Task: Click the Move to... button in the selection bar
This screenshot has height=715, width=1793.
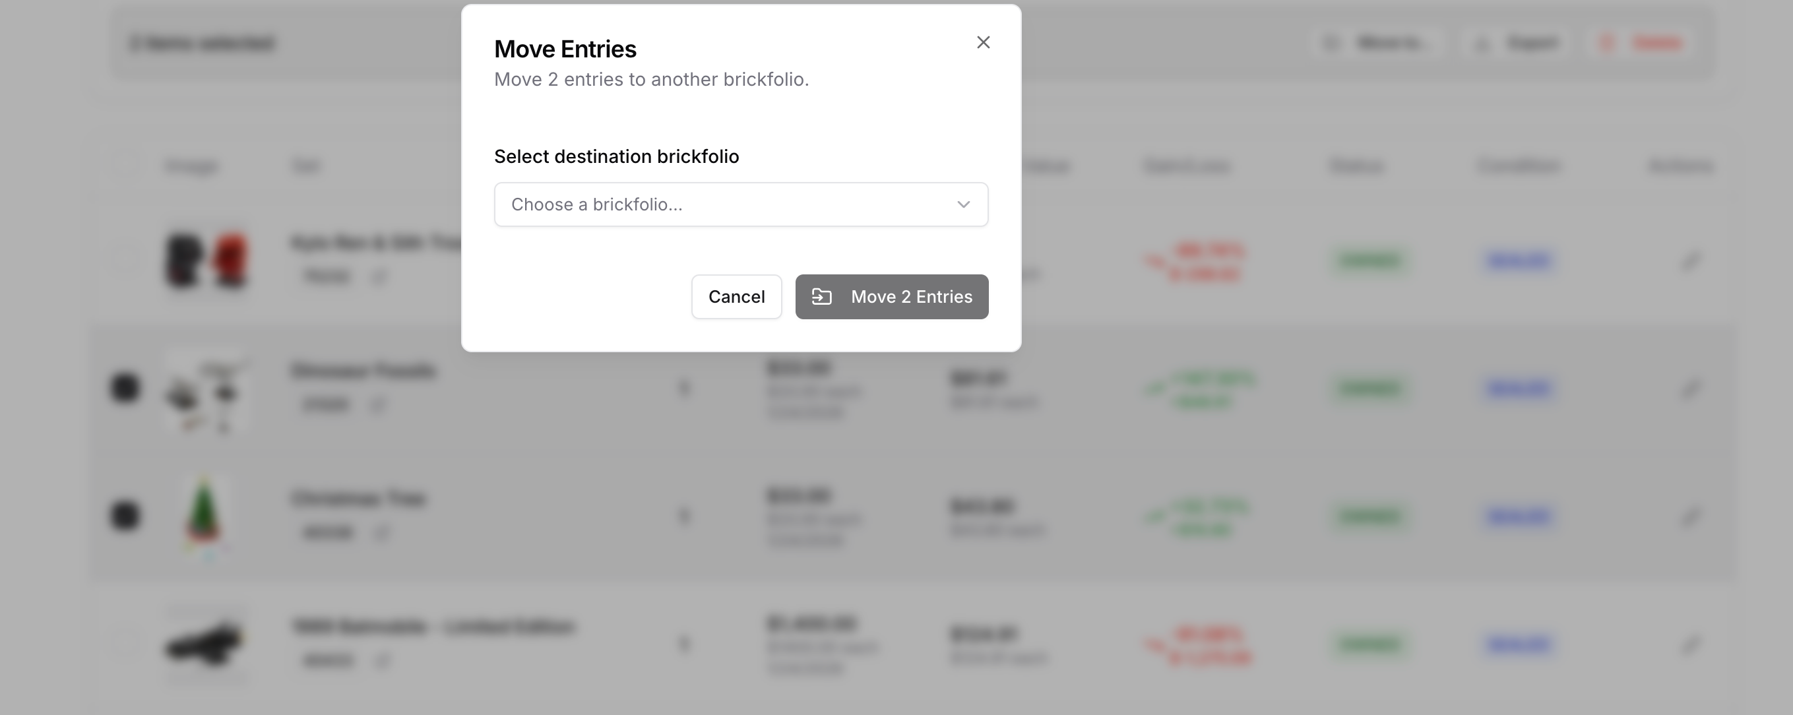Action: pyautogui.click(x=1377, y=43)
